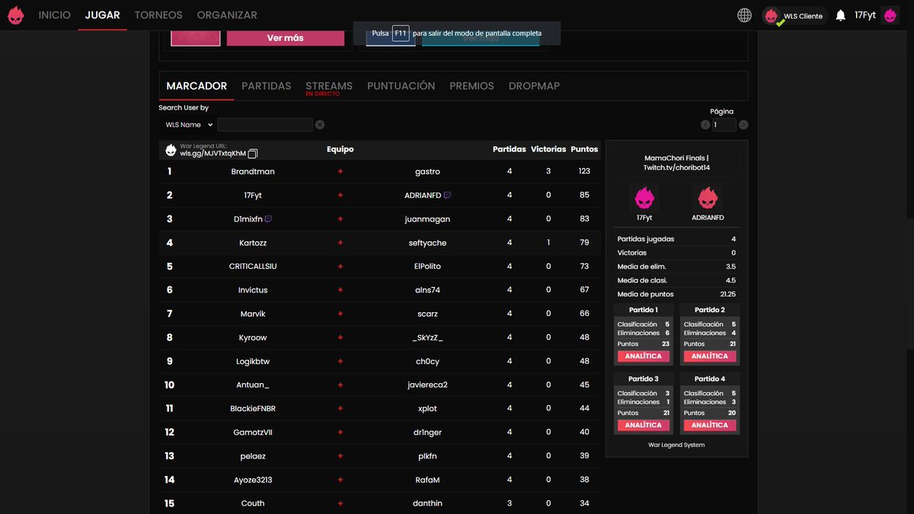Select player Kartozz in the leaderboard
This screenshot has height=514, width=914.
coord(253,243)
